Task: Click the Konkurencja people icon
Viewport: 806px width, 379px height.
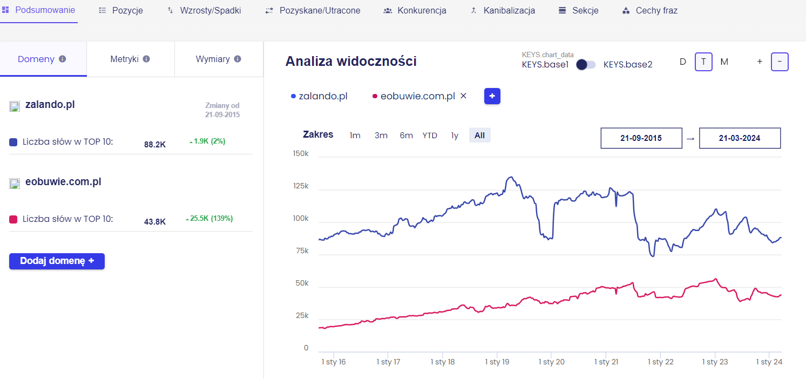Action: (x=388, y=10)
